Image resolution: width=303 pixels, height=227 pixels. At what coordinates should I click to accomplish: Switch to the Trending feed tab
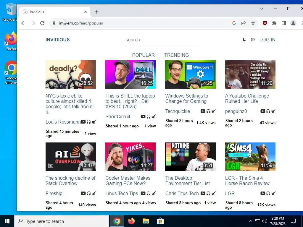[177, 55]
